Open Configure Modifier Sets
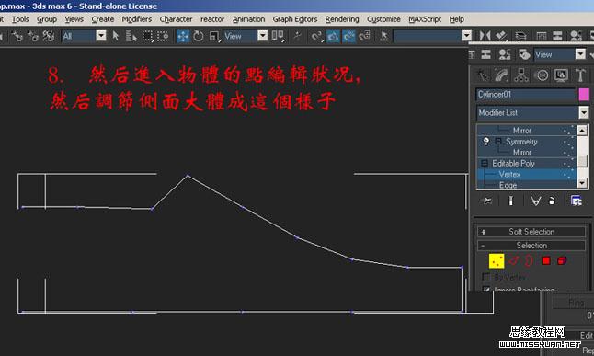This screenshot has height=356, width=594. [577, 201]
